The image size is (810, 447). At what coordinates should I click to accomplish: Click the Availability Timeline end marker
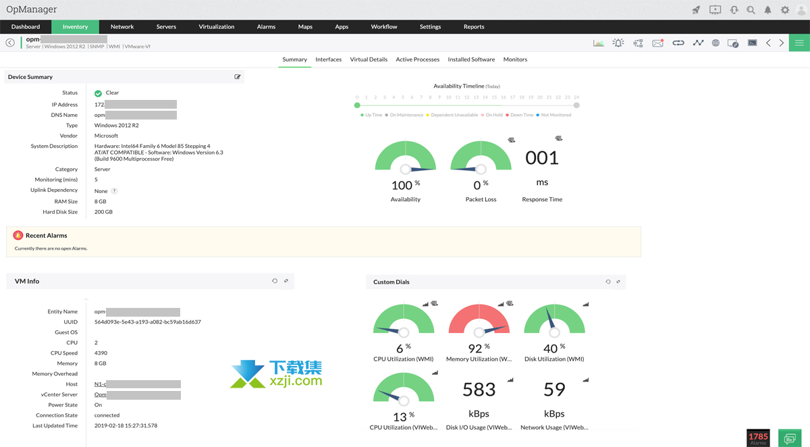[576, 105]
